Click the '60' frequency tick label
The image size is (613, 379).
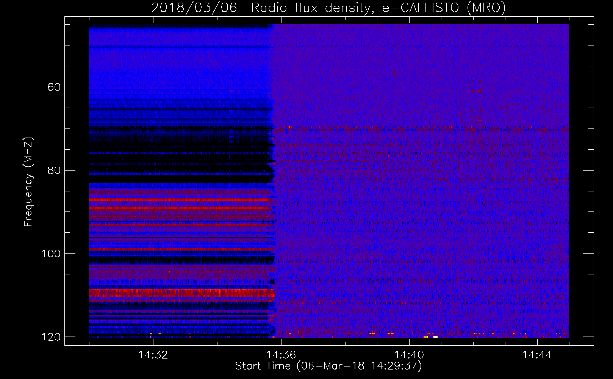tap(54, 87)
